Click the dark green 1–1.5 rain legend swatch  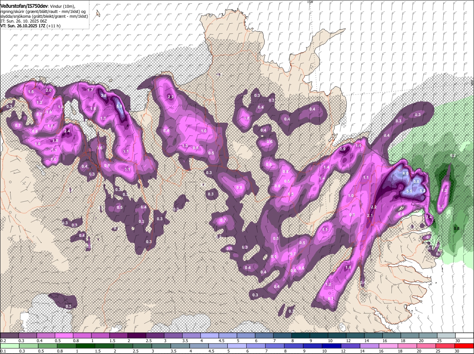pos(86,346)
